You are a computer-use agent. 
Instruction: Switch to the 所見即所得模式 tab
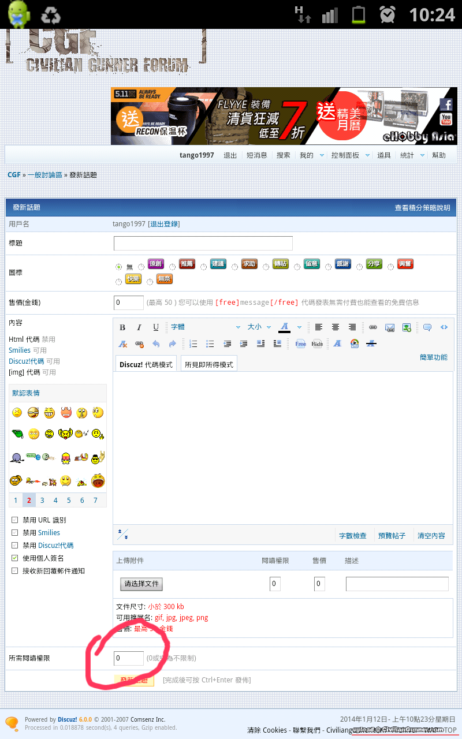coord(209,365)
